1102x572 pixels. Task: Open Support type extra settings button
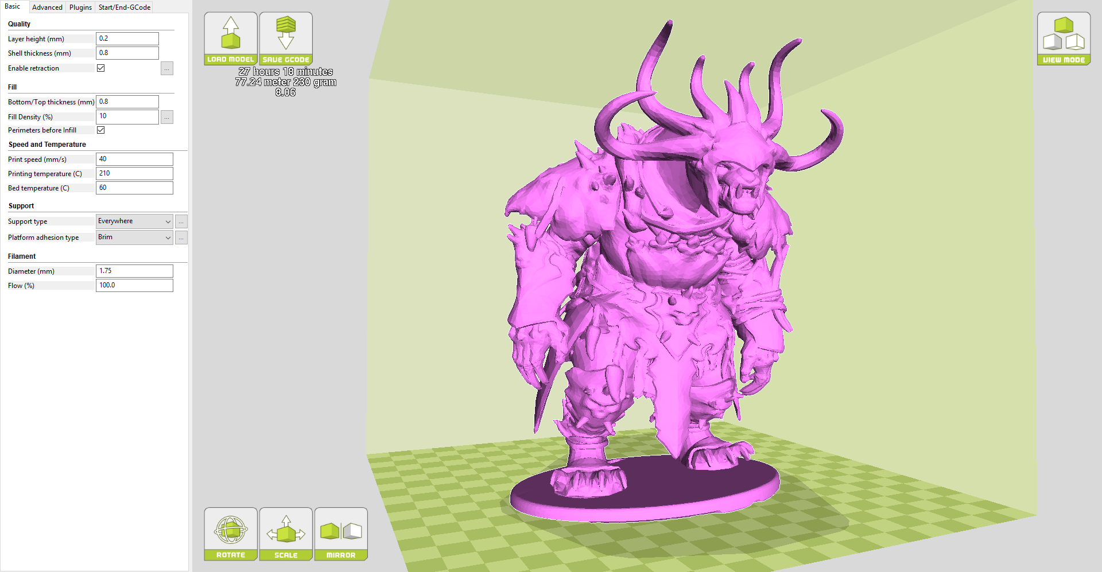pos(181,221)
